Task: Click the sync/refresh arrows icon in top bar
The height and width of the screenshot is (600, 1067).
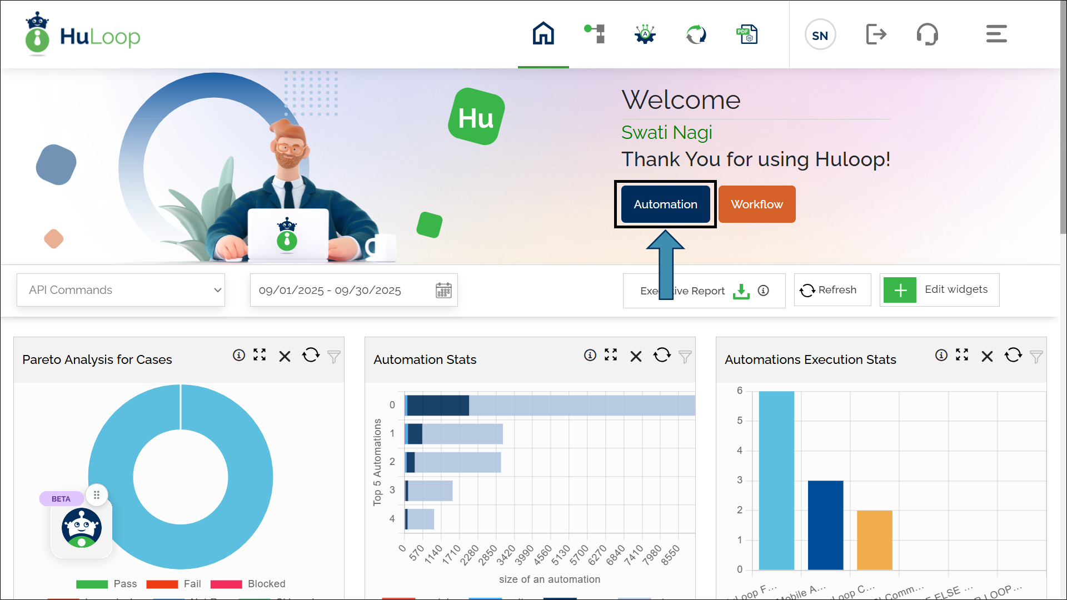Action: tap(696, 34)
